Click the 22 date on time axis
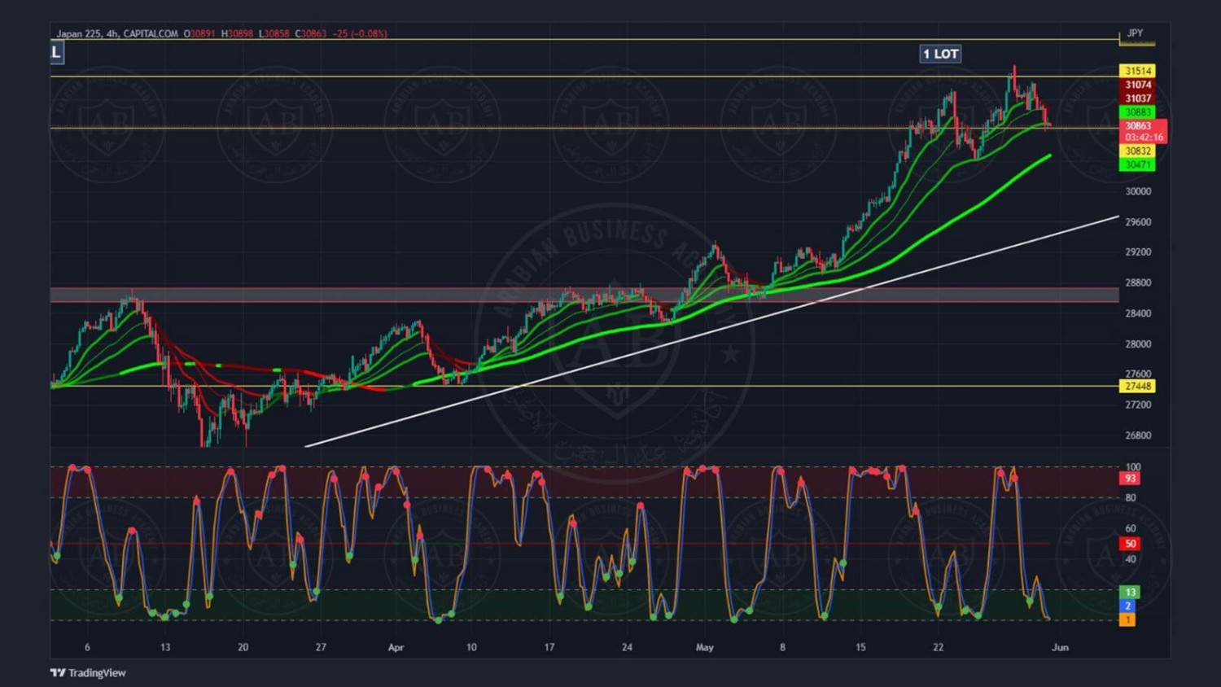 pyautogui.click(x=938, y=647)
